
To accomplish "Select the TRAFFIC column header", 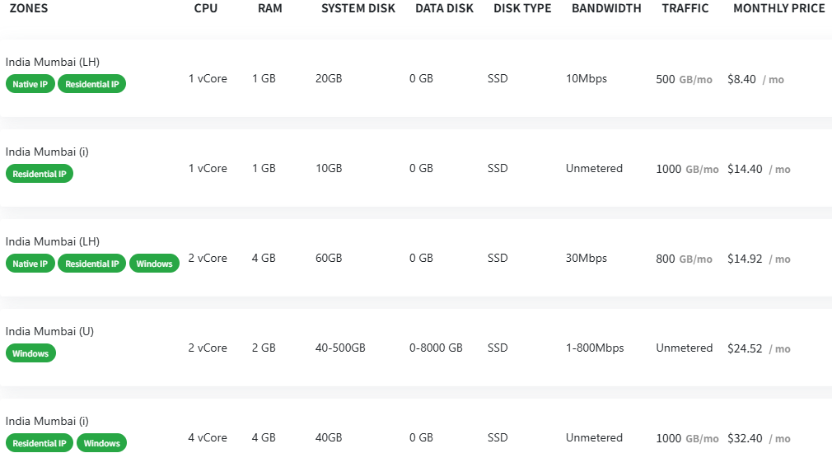I will 685,8.
